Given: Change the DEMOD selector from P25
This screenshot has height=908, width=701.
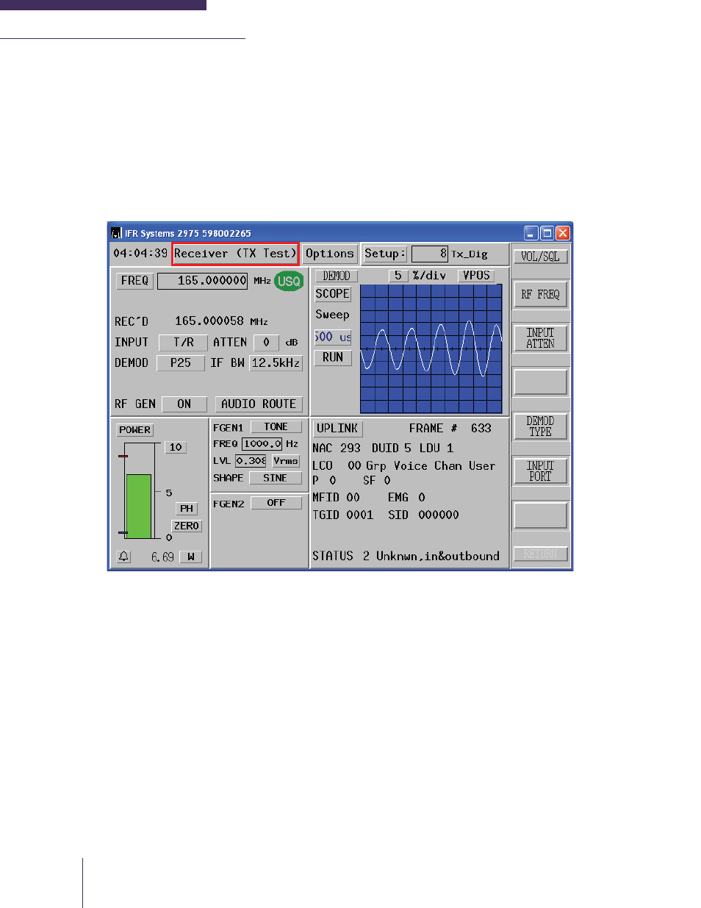Looking at the screenshot, I should click(181, 362).
